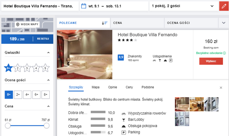Select guest rating 8+ filter
The width and height of the screenshot is (229, 136).
(45, 94)
